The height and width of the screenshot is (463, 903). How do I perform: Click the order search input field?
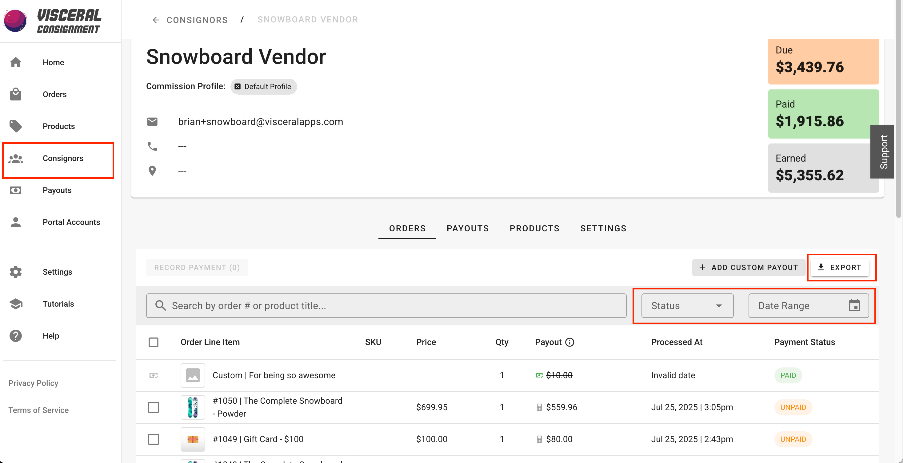click(386, 305)
